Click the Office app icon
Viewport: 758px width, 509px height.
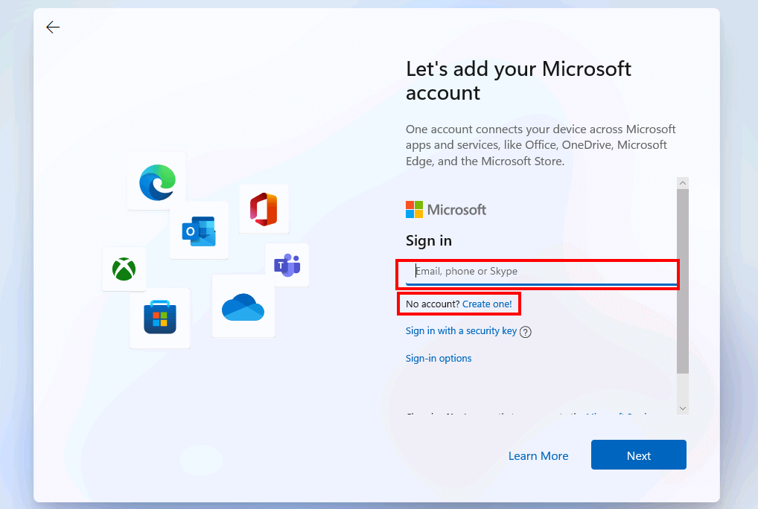tap(264, 208)
